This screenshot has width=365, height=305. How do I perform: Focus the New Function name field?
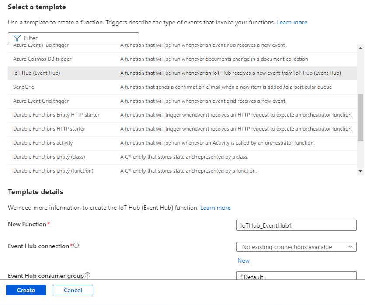pyautogui.click(x=296, y=225)
